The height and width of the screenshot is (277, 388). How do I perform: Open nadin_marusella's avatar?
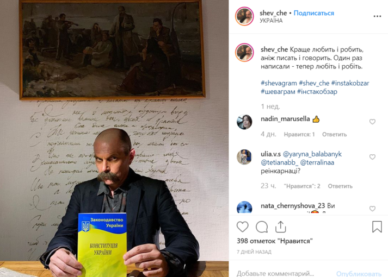tap(244, 122)
